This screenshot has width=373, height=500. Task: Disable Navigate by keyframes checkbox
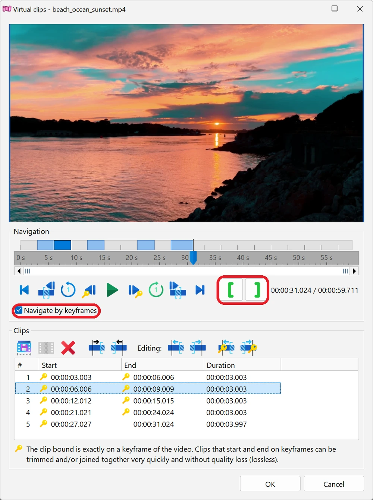[x=19, y=310]
